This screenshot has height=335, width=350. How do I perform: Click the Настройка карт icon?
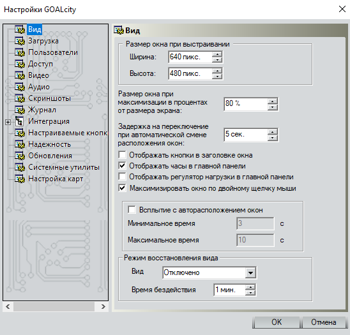(20, 179)
